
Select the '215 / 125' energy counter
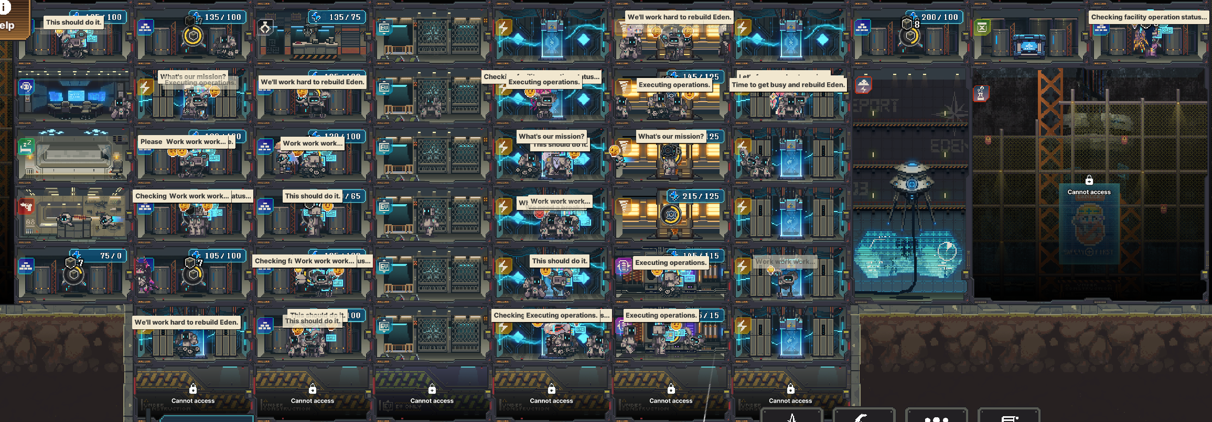[x=695, y=196]
